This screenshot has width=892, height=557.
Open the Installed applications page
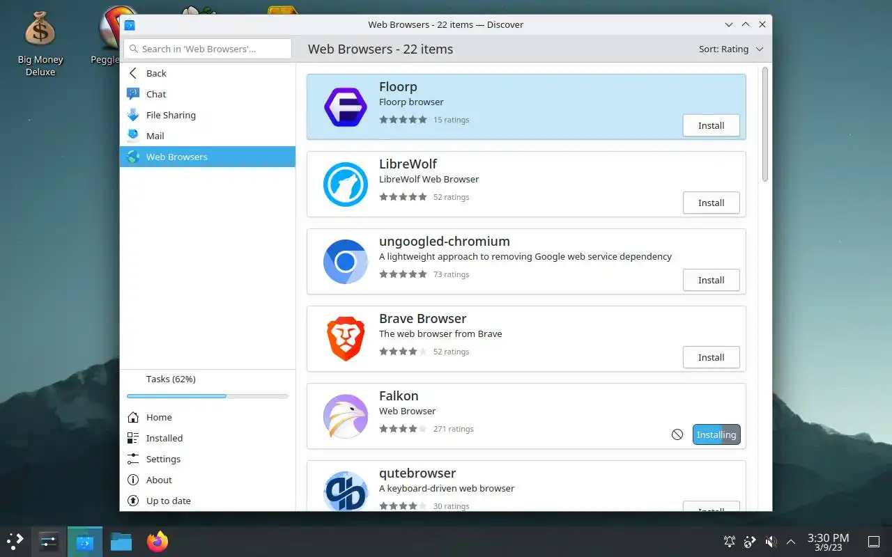(208, 438)
